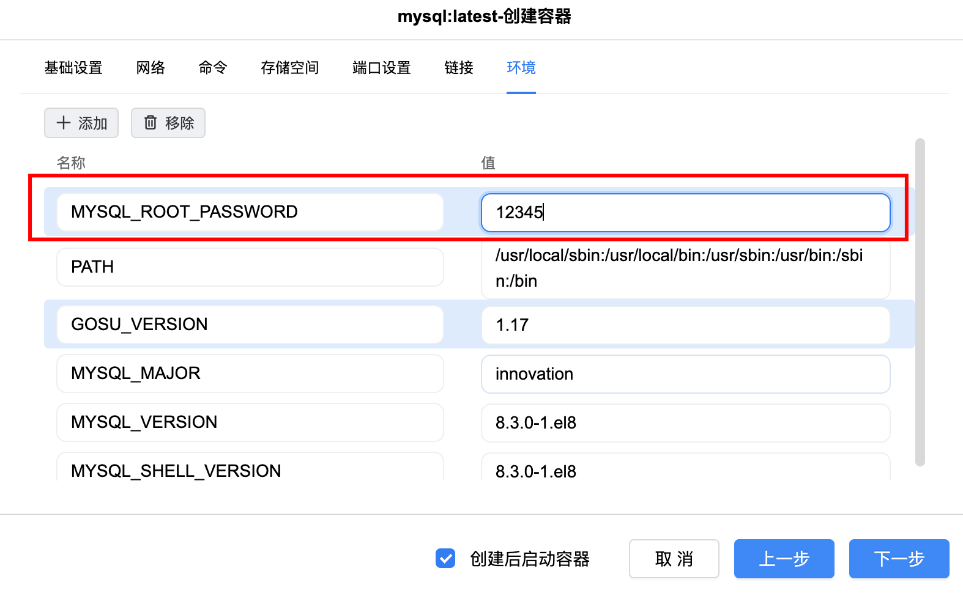The height and width of the screenshot is (593, 963).
Task: Switch to the 链接 tab
Action: 459,68
